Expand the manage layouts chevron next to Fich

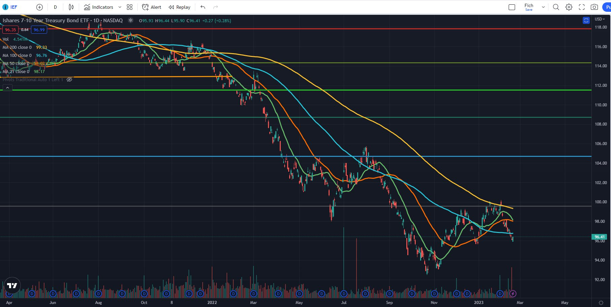pos(543,7)
